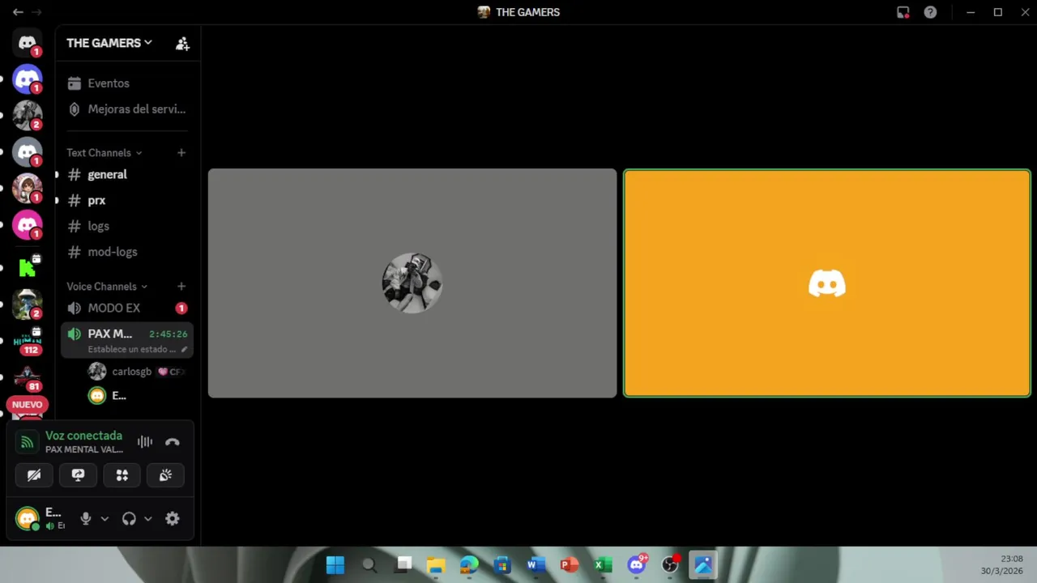Open the pink Discord-logo server icon

(28, 225)
